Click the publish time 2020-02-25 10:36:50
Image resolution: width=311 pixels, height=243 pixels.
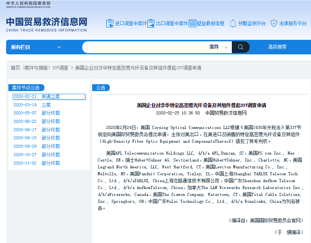point(178,113)
